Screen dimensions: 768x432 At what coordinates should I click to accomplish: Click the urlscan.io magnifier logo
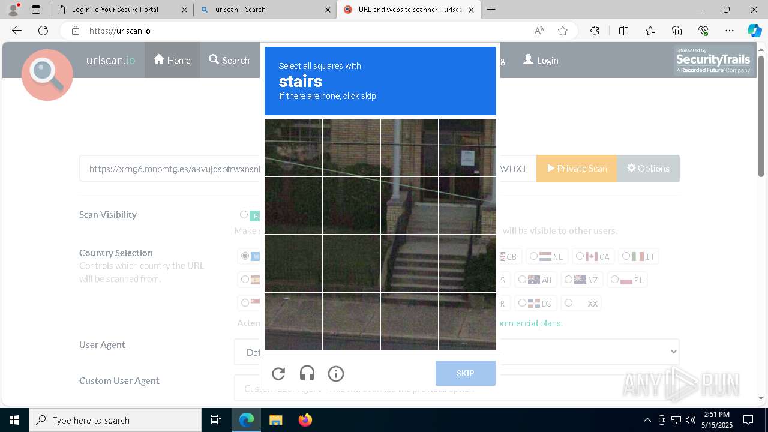(47, 74)
